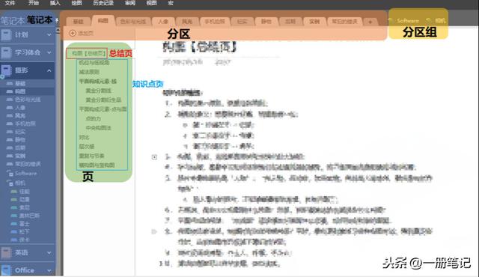Open the 重复与节奏 page
479x277 pixels.
91,156
